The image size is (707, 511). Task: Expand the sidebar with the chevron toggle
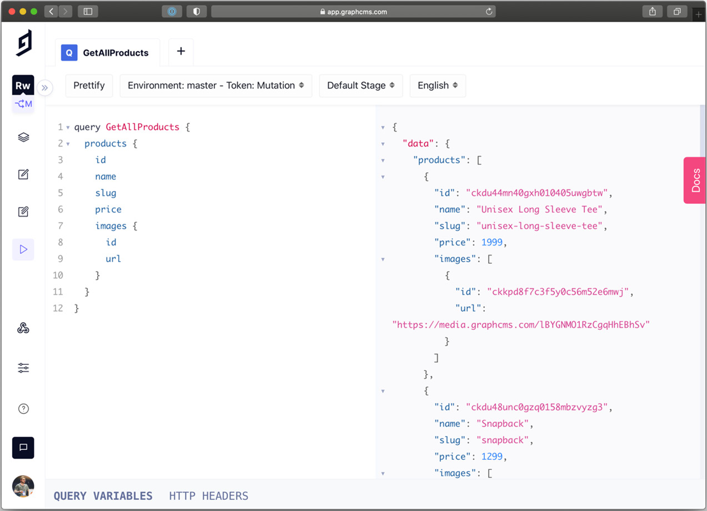[x=45, y=88]
